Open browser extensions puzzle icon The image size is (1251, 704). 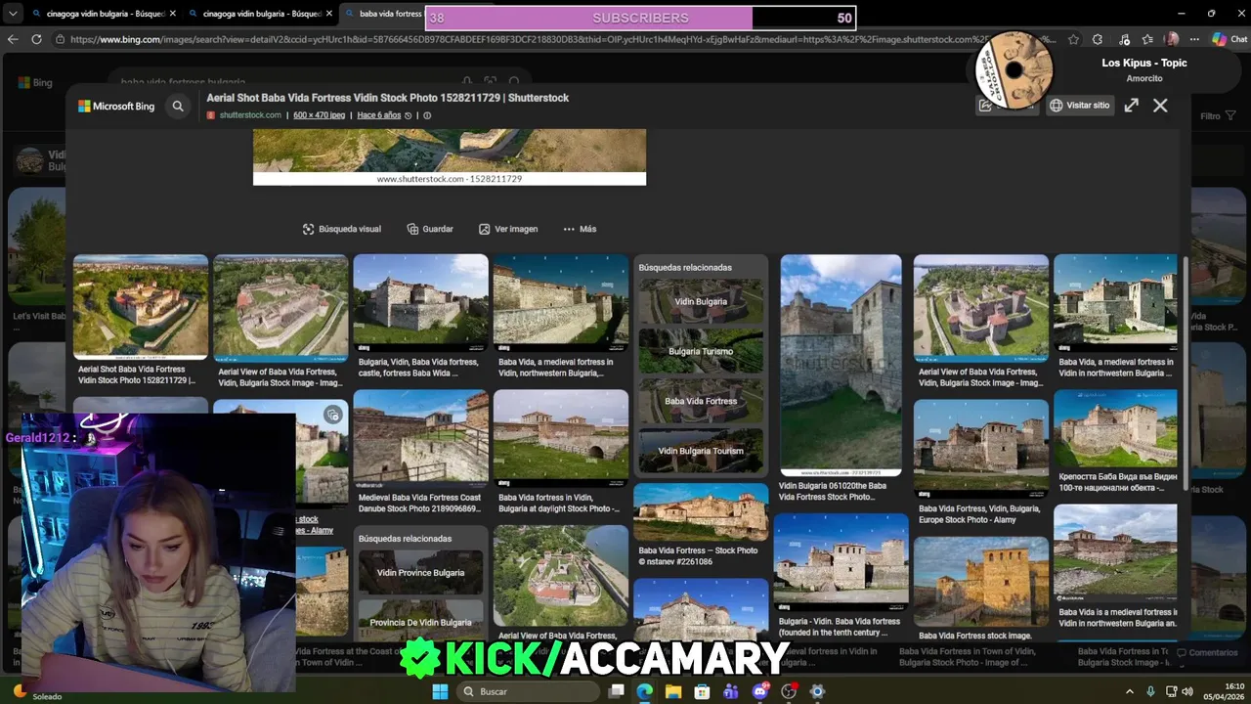point(1098,39)
